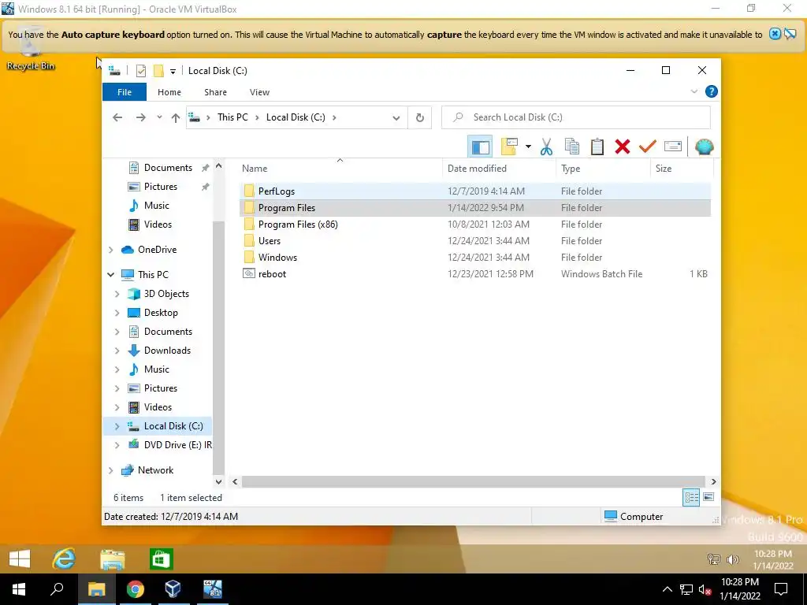Go back with the left arrow

tap(117, 117)
